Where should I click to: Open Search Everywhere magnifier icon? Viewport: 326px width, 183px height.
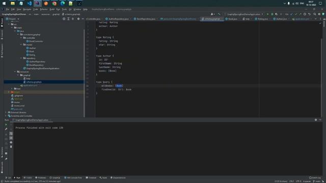[315, 14]
